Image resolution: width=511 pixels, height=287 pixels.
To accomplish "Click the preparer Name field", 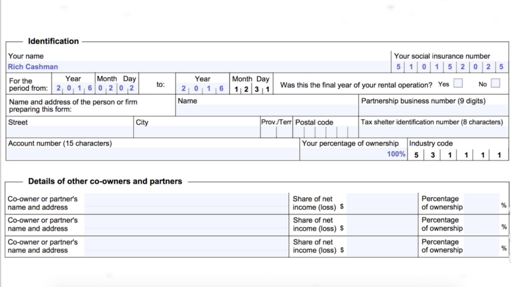I will pos(267,110).
